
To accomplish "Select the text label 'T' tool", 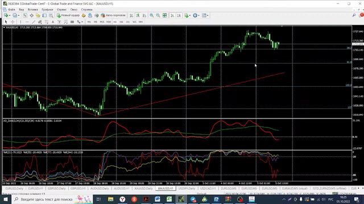I will pos(59,22).
